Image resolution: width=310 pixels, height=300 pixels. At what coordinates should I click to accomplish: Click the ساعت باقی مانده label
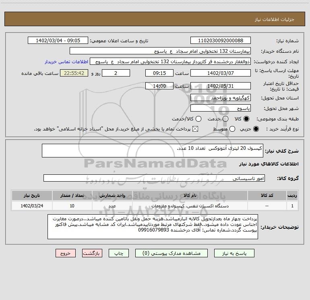point(40,73)
